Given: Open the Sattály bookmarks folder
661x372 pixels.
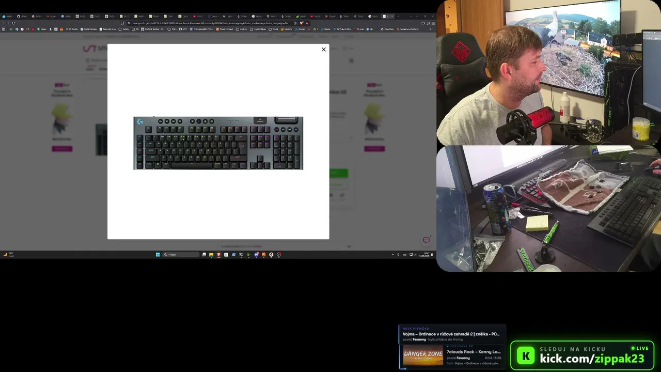Looking at the screenshot, I should (x=124, y=29).
